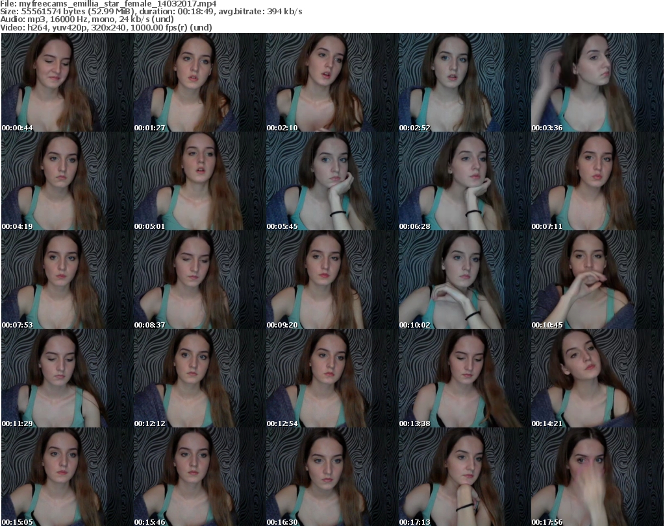
Task: Select the thumbnail frame at 00:15:46
Action: pyautogui.click(x=200, y=477)
